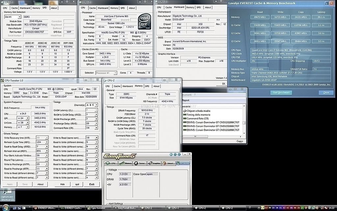Activate the Cpu-tweaker taskbar button
The image size is (337, 211).
coord(98,208)
